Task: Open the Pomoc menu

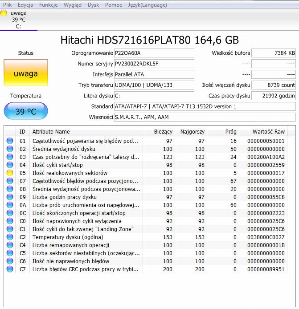Action: 114,5
